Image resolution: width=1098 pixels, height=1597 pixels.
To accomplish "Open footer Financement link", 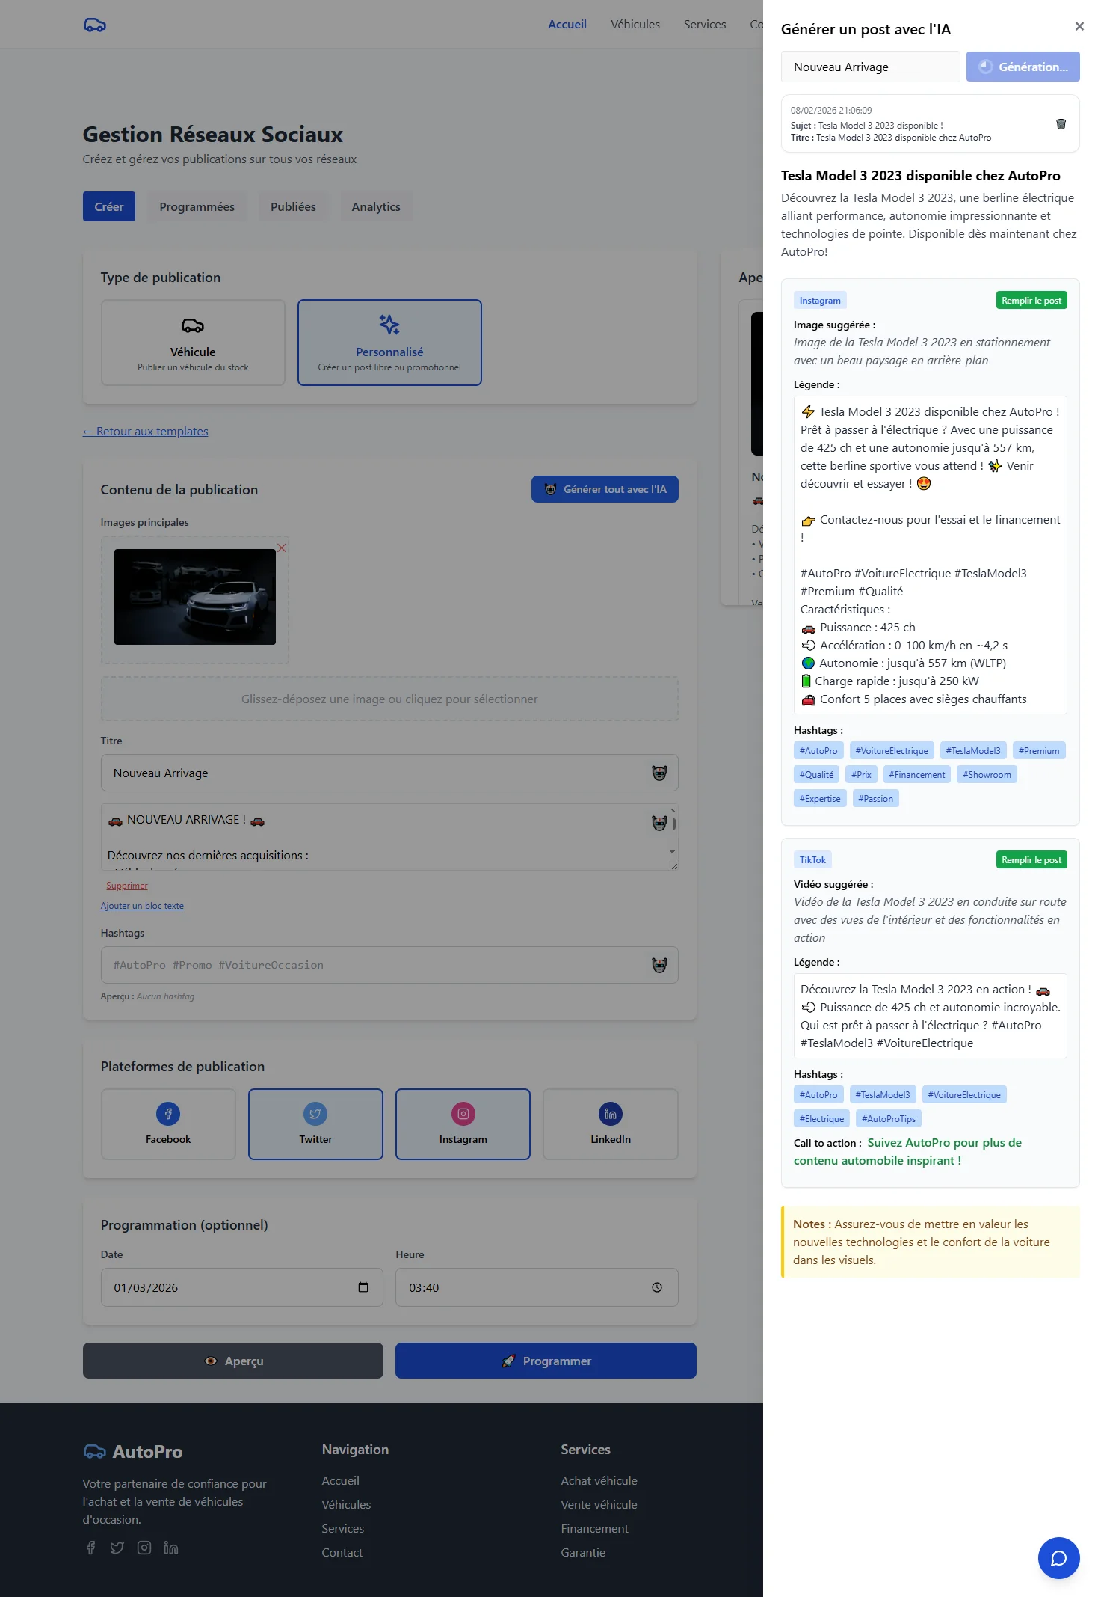I will [x=594, y=1528].
